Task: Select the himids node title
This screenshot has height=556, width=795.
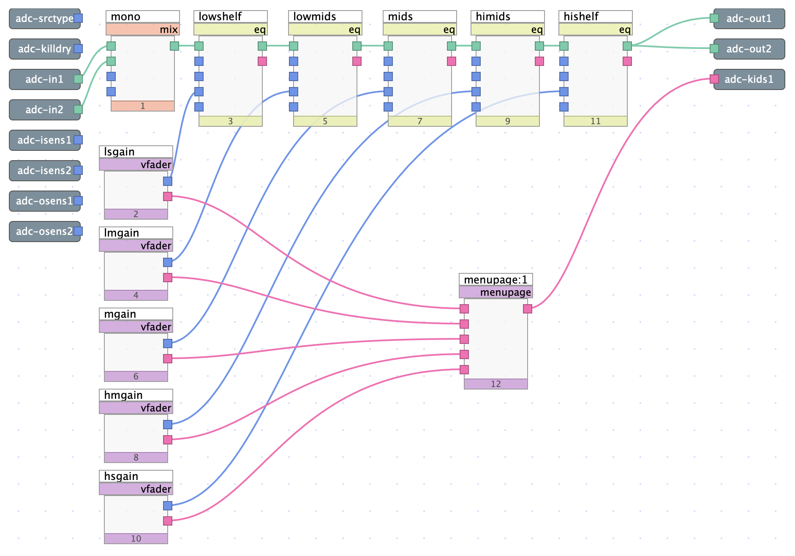Action: point(508,16)
